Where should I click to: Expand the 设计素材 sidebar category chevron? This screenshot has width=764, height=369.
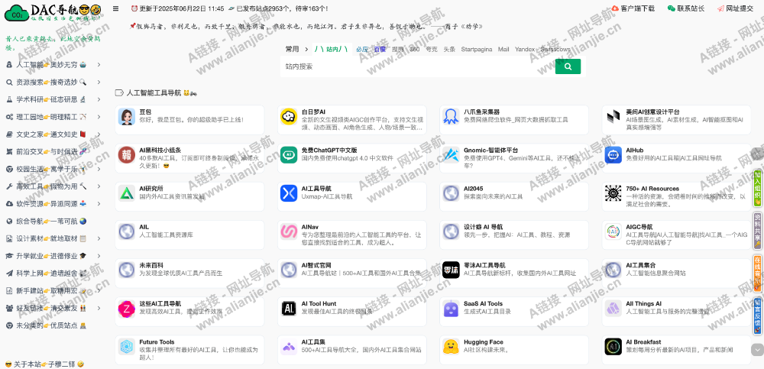pyautogui.click(x=99, y=238)
